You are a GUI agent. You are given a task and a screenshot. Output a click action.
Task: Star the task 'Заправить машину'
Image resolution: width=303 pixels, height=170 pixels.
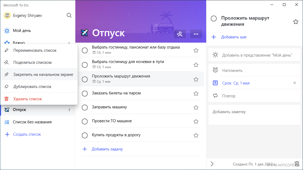(x=196, y=108)
